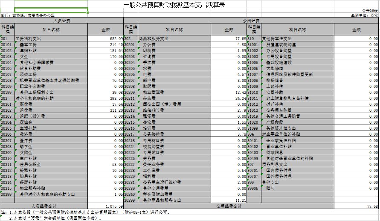
Task: Select the 工资福利支出 amount 682.09
Action: (105, 39)
